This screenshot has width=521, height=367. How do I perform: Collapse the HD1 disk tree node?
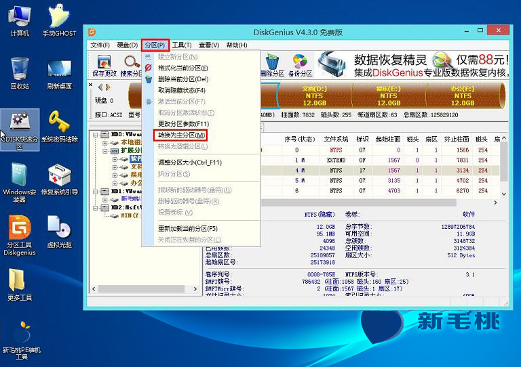(96, 192)
